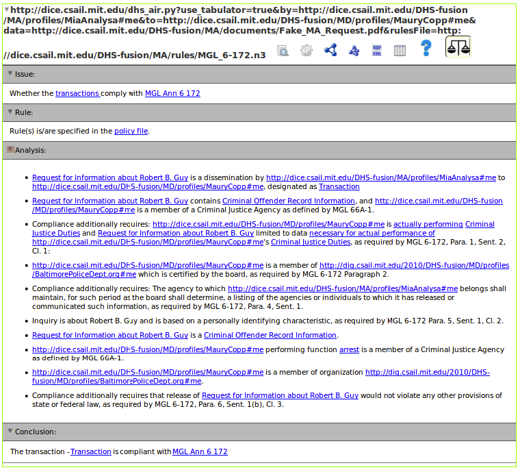
Task: Open MiaAnalysa#me link in the dissemination bullet
Action: (x=381, y=178)
